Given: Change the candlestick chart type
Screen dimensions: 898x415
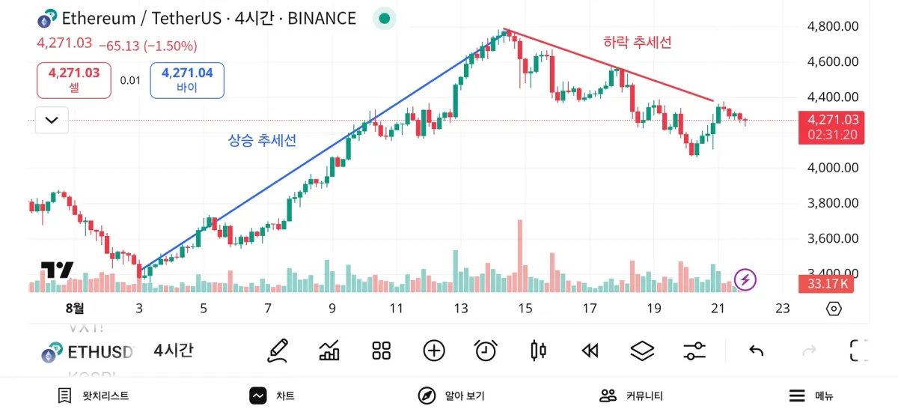Looking at the screenshot, I should tap(538, 350).
